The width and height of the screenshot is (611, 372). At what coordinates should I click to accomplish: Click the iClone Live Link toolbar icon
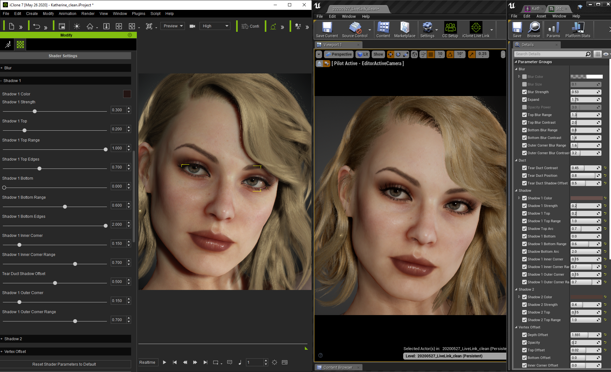[476, 28]
